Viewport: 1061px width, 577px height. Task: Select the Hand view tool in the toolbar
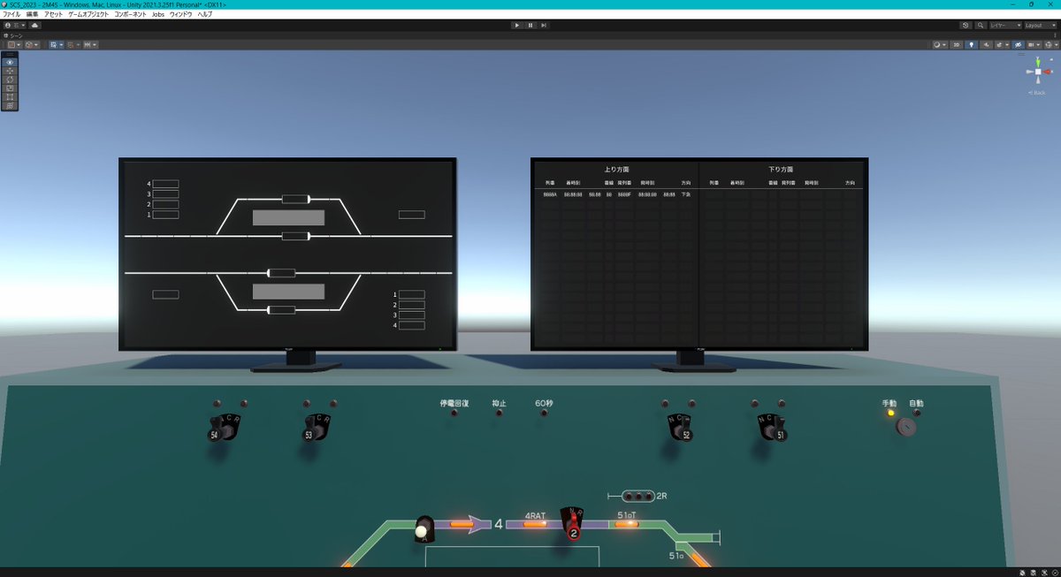[10, 63]
